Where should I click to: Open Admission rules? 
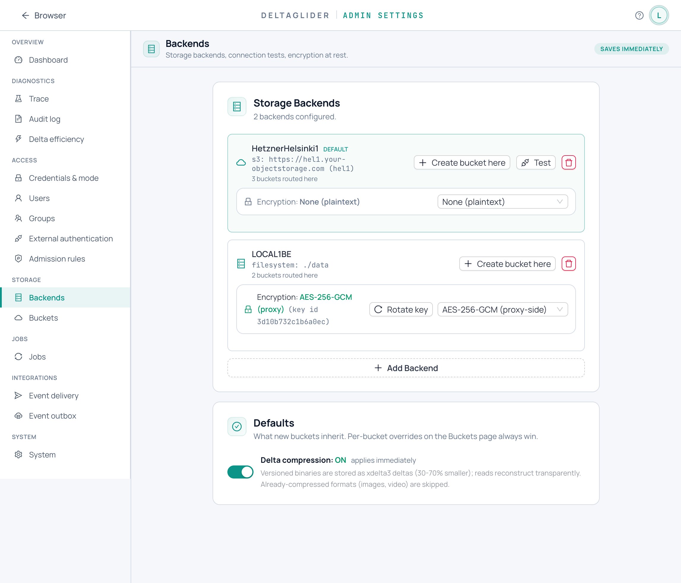[66, 259]
